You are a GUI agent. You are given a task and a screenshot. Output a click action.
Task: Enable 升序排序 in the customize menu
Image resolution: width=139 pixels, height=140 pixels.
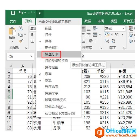pyautogui.click(x=59, y=87)
